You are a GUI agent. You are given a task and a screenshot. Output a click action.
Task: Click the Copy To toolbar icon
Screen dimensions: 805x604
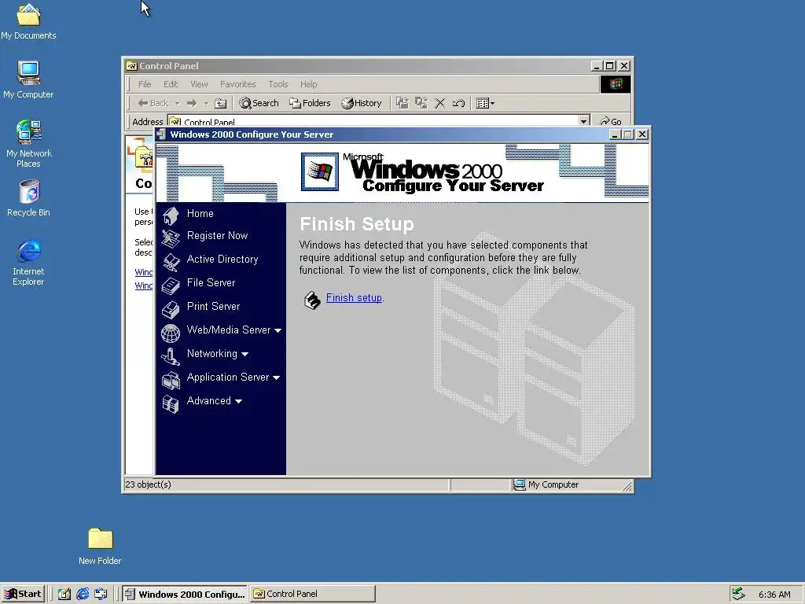(421, 103)
